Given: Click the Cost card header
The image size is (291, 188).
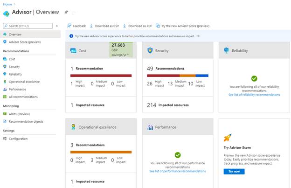Looking at the screenshot, I should (x=101, y=50).
